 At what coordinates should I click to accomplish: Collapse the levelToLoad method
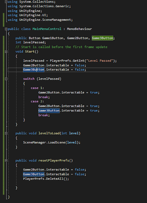coord(6,133)
